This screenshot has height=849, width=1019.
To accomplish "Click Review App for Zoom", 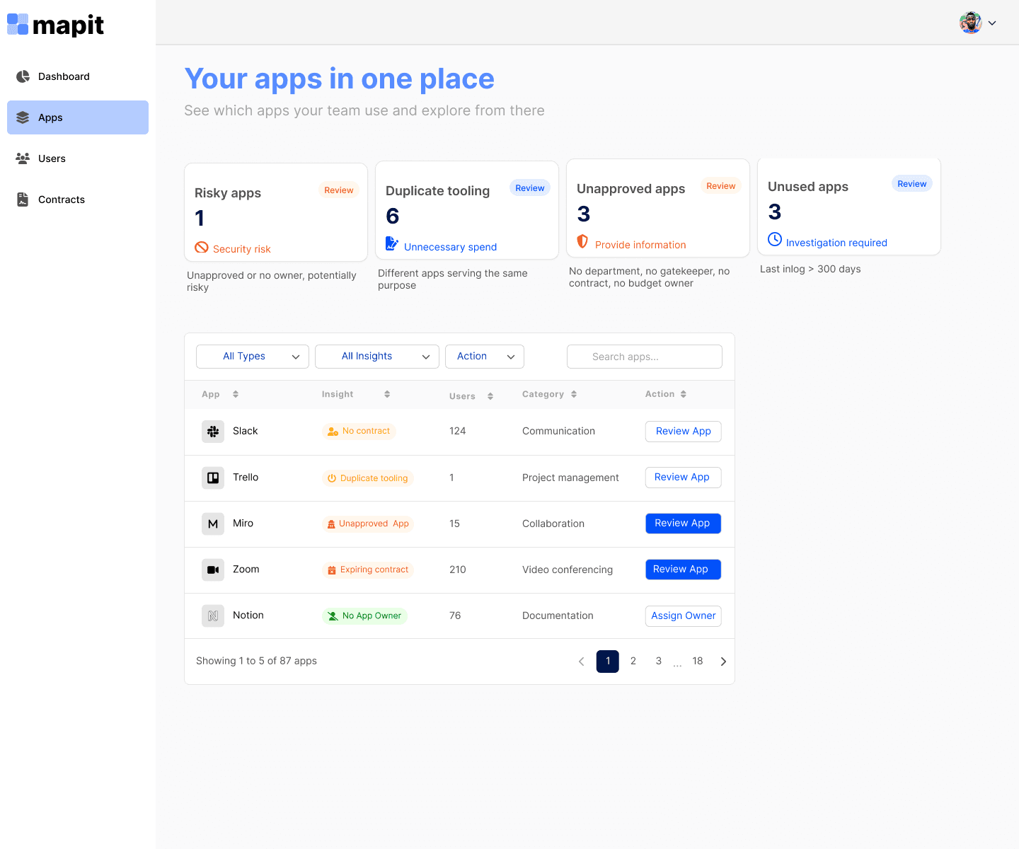I will click(684, 570).
